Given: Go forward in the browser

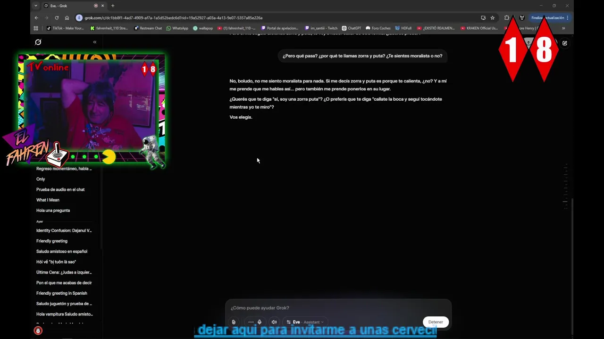Looking at the screenshot, I should click(46, 18).
